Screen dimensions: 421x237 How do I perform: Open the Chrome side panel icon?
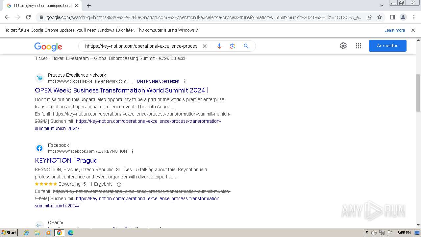coord(392,17)
